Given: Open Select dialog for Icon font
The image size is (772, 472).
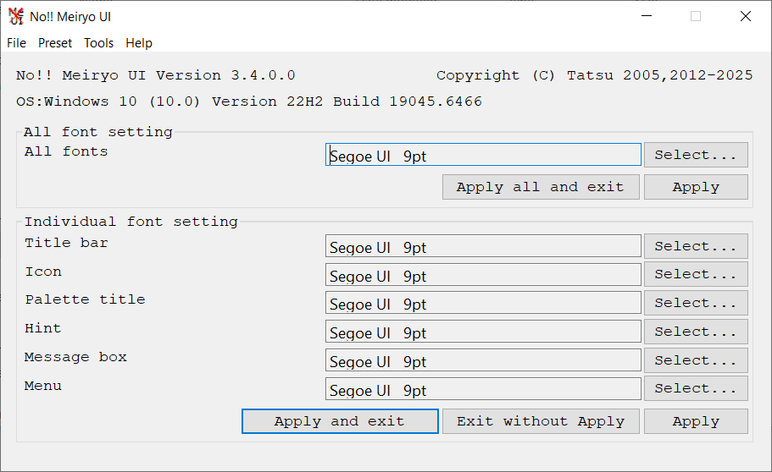Looking at the screenshot, I should coord(695,274).
